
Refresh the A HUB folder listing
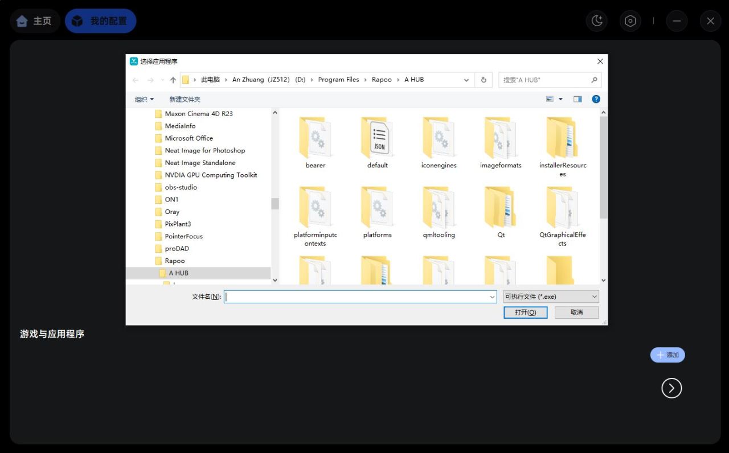coord(484,80)
